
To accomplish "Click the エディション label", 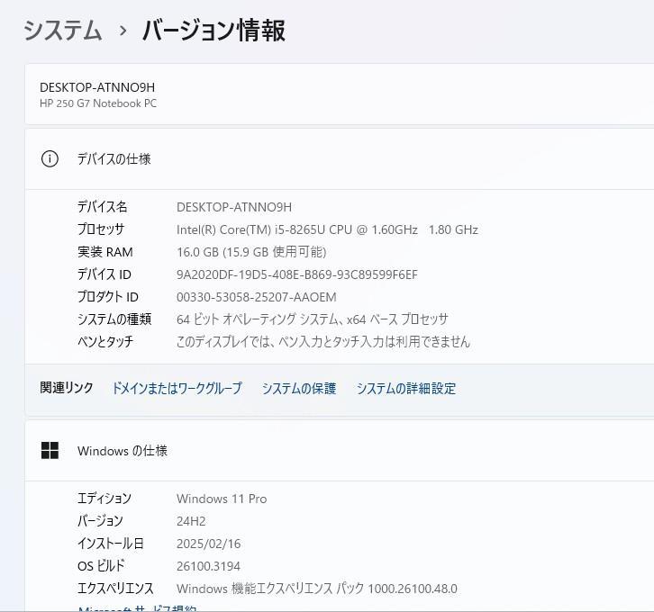I will (104, 499).
